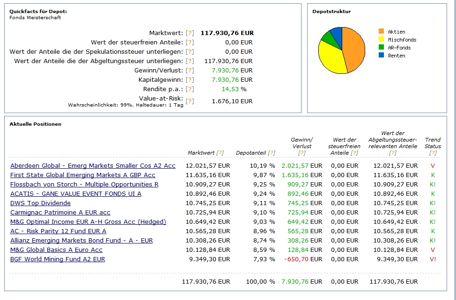Open M&G Global Basics A Euro Acc
Screen dimensions: 456x300
pos(56,250)
